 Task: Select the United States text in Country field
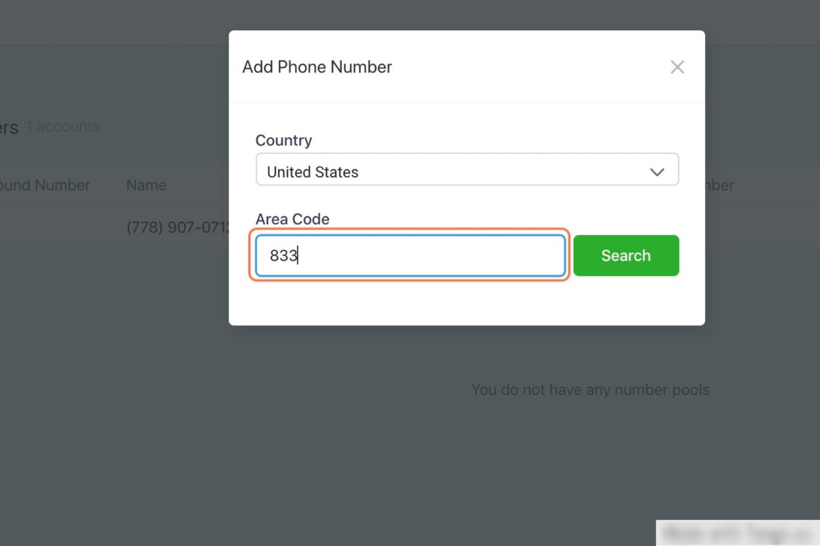(313, 172)
